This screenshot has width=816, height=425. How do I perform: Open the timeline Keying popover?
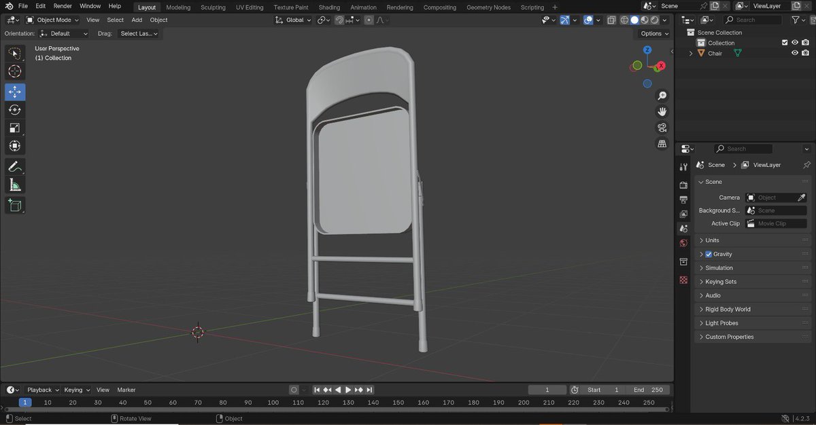pyautogui.click(x=76, y=390)
